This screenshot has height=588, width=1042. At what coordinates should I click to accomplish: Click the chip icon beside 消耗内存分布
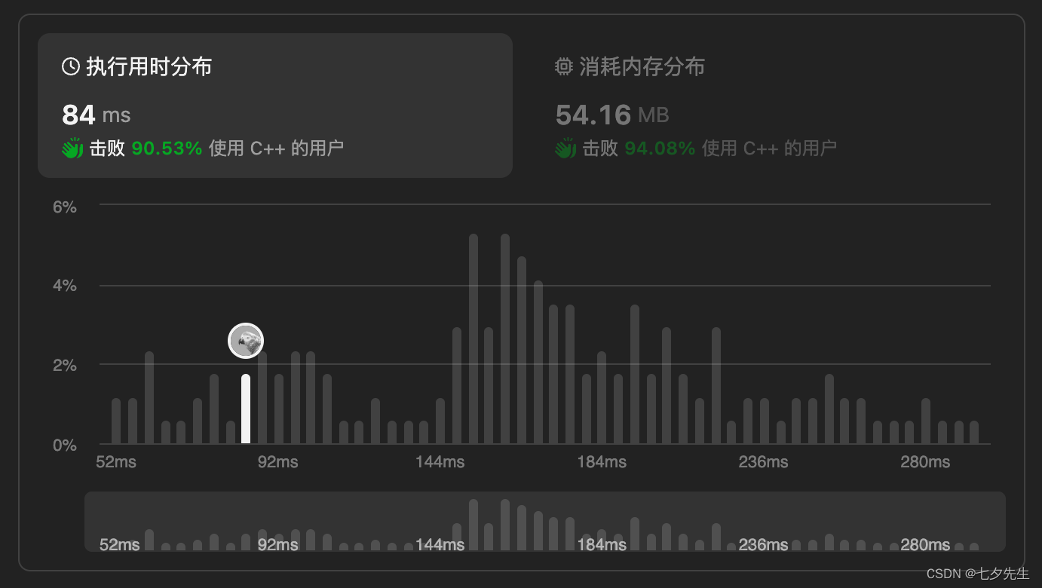(564, 67)
